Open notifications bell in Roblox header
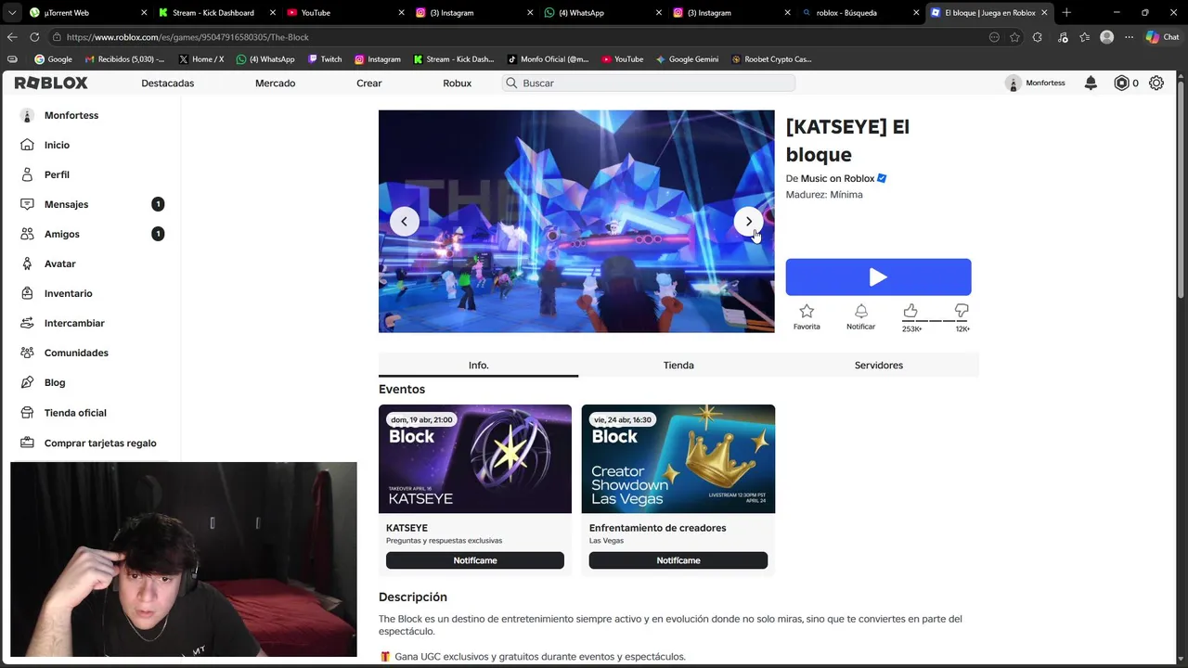Screen dimensions: 1188x668 pyautogui.click(x=1091, y=83)
